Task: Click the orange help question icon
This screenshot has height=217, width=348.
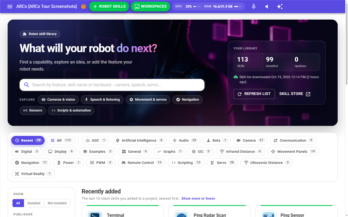Action: [x=84, y=6]
